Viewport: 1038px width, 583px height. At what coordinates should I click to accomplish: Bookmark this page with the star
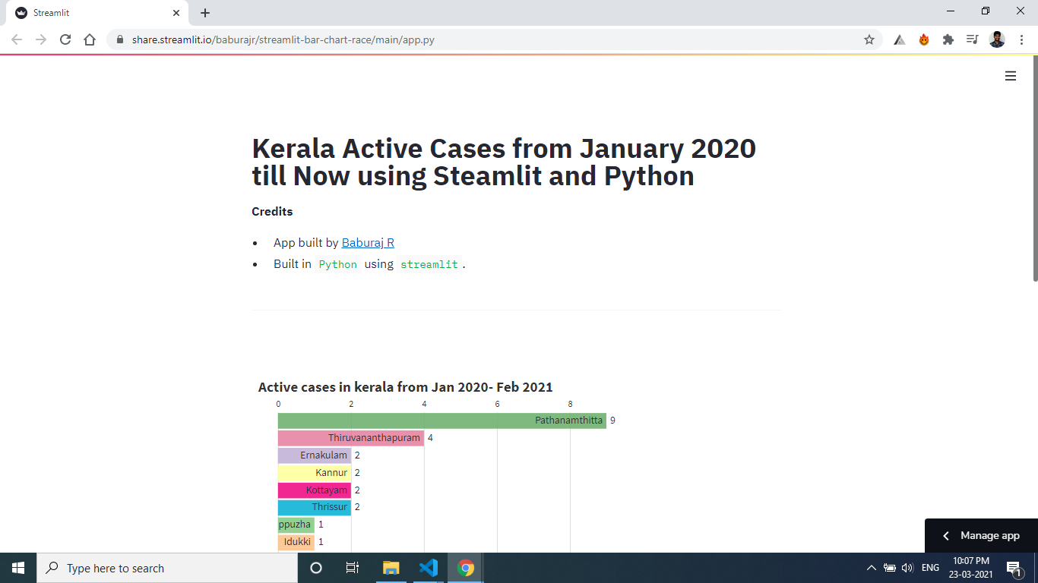tap(869, 39)
